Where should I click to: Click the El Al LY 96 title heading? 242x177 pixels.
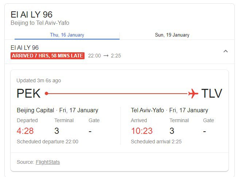click(x=32, y=15)
